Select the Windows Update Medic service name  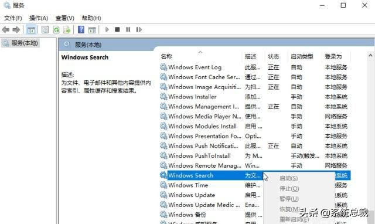(x=204, y=205)
